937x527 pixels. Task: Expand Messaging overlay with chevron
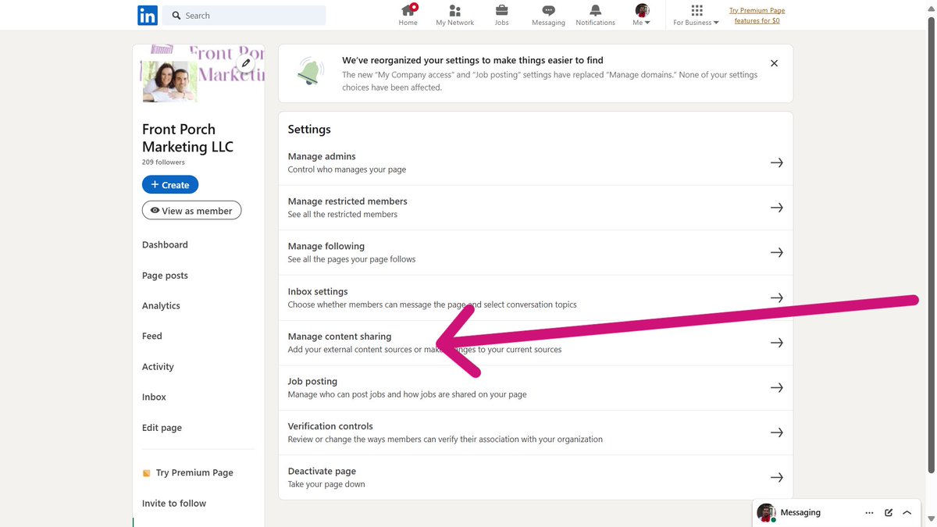point(907,513)
